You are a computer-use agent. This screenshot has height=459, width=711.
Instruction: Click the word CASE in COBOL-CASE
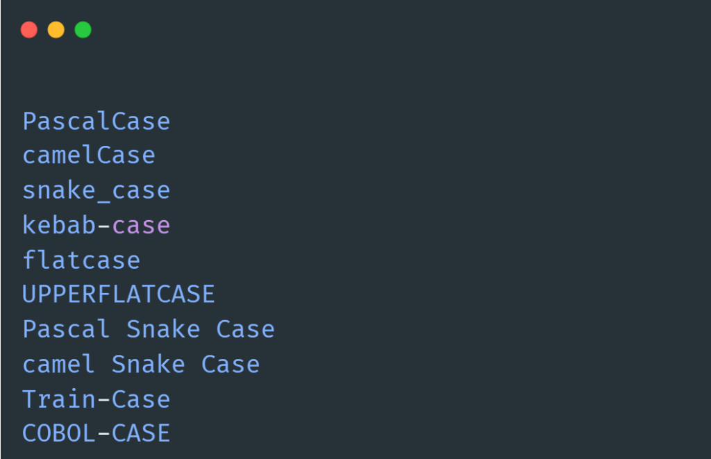(x=141, y=433)
